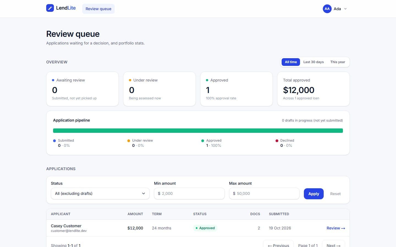Viewport: 396px width, 247px height.
Task: Click the Approved stat card
Action: click(x=237, y=89)
